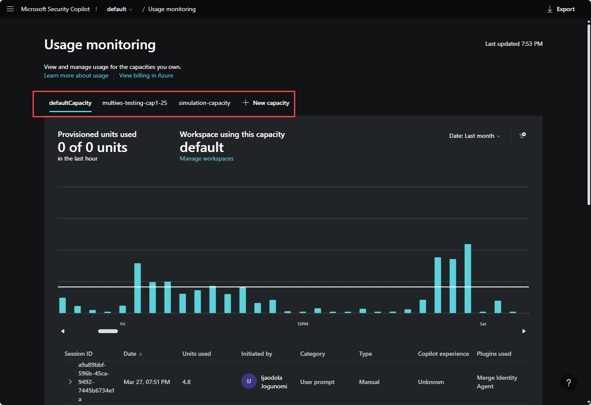Select the defaultCapacity tab
Viewport: 591px width, 405px height.
[x=70, y=103]
